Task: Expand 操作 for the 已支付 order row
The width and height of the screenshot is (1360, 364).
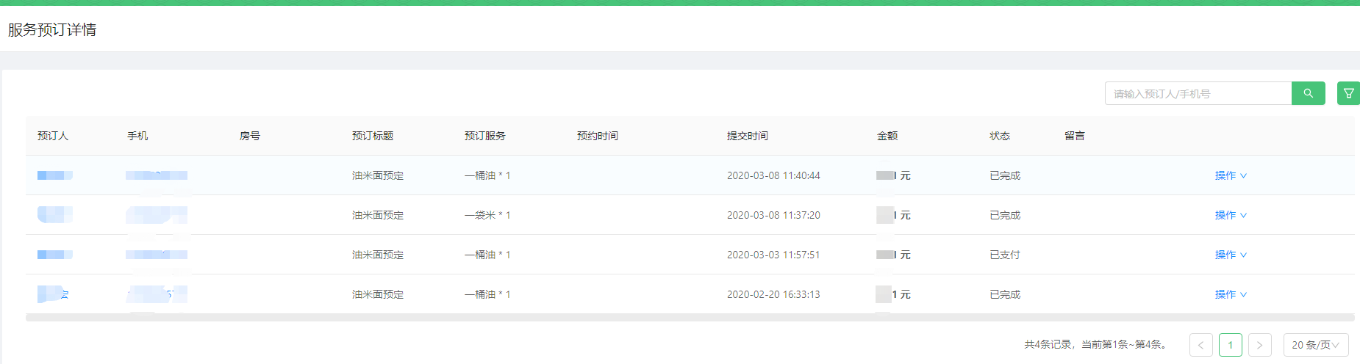Action: [1230, 255]
